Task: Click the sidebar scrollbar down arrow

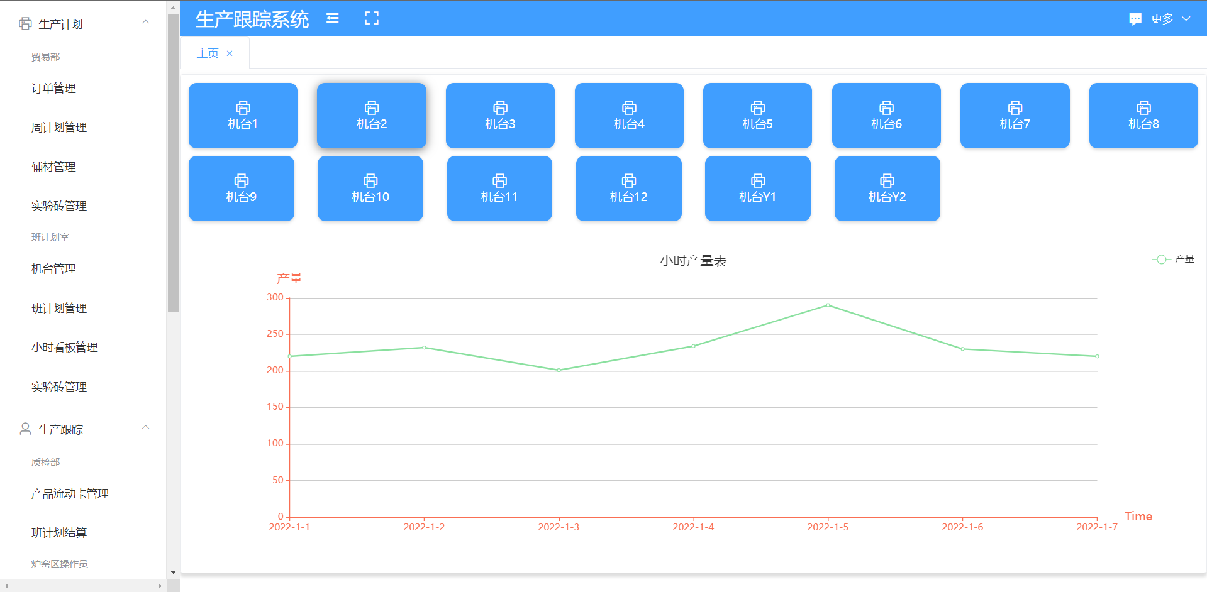Action: coord(173,572)
